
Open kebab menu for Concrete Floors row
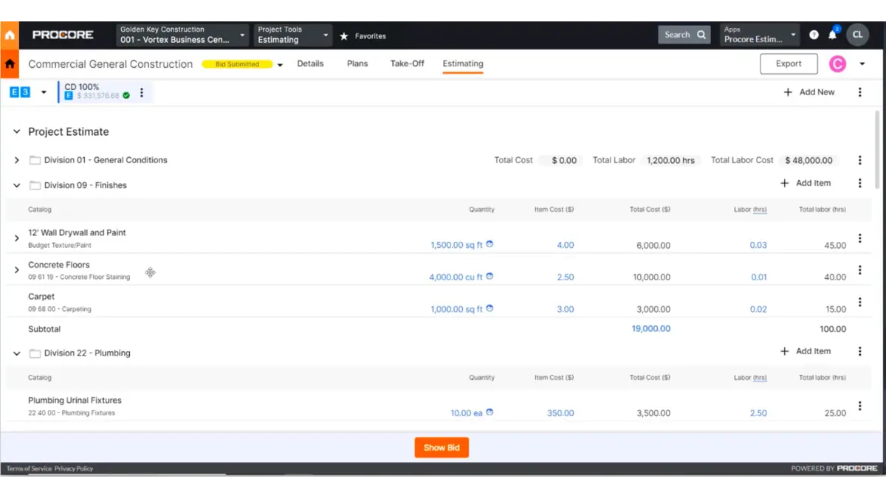point(859,271)
